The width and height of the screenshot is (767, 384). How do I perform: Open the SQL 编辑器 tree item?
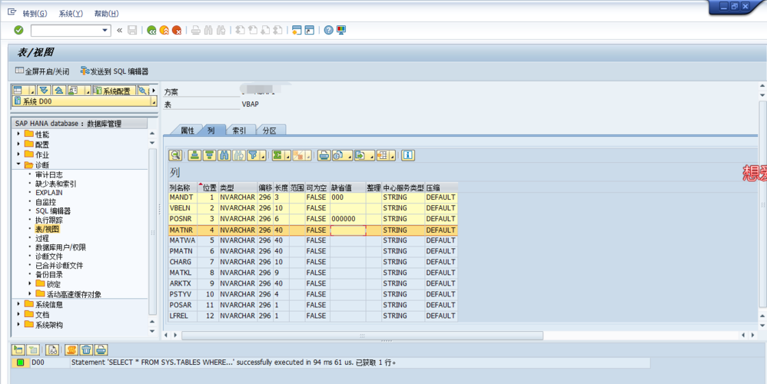53,211
